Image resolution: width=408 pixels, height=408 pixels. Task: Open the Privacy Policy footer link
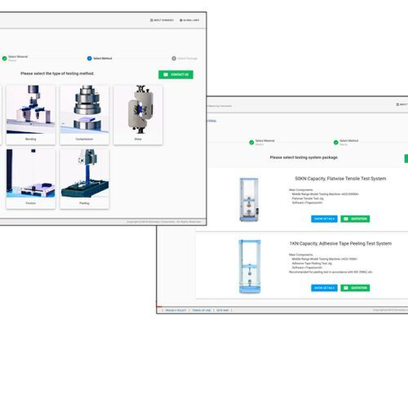[x=175, y=310]
